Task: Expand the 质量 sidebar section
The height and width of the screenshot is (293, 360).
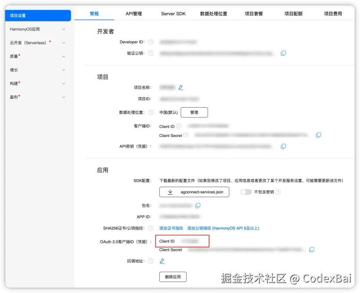Action: click(38, 56)
